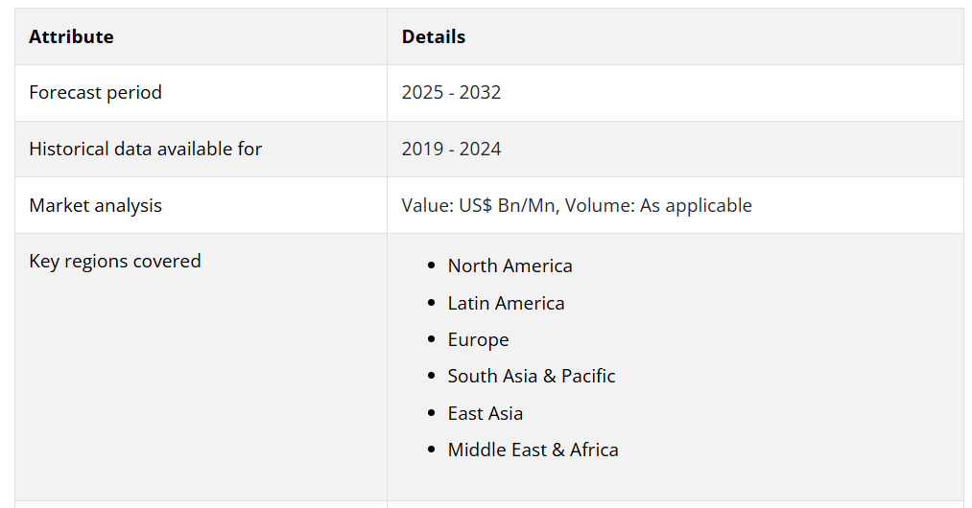Click the 2019 - 2024 value
972x508 pixels.
click(x=451, y=149)
